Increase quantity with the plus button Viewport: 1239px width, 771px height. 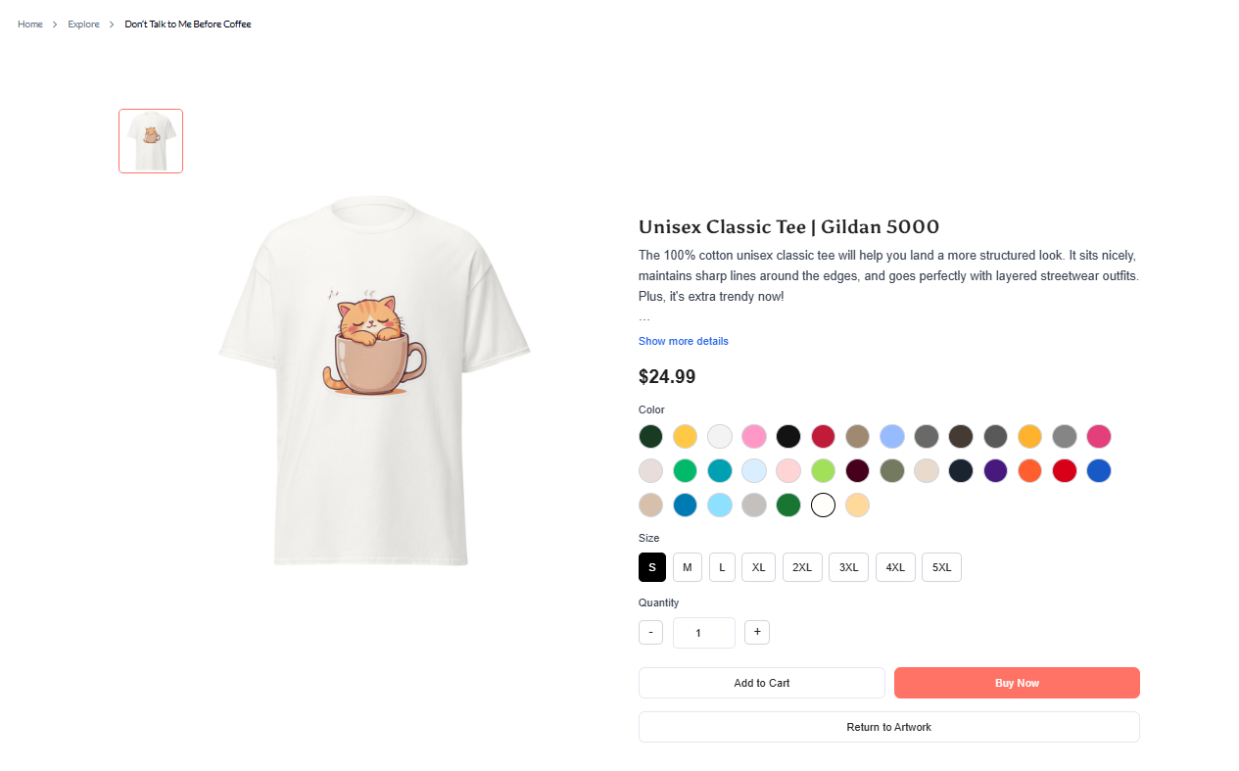757,632
